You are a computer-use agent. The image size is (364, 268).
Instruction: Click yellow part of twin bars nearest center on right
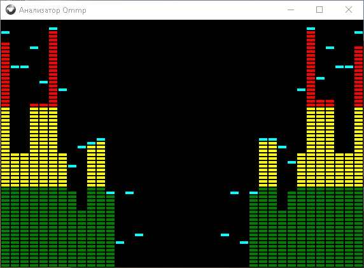coord(268,164)
